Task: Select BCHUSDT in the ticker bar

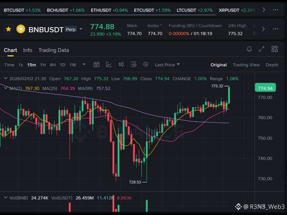Action: coord(66,10)
